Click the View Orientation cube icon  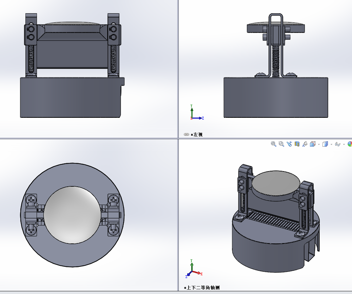click(313, 144)
